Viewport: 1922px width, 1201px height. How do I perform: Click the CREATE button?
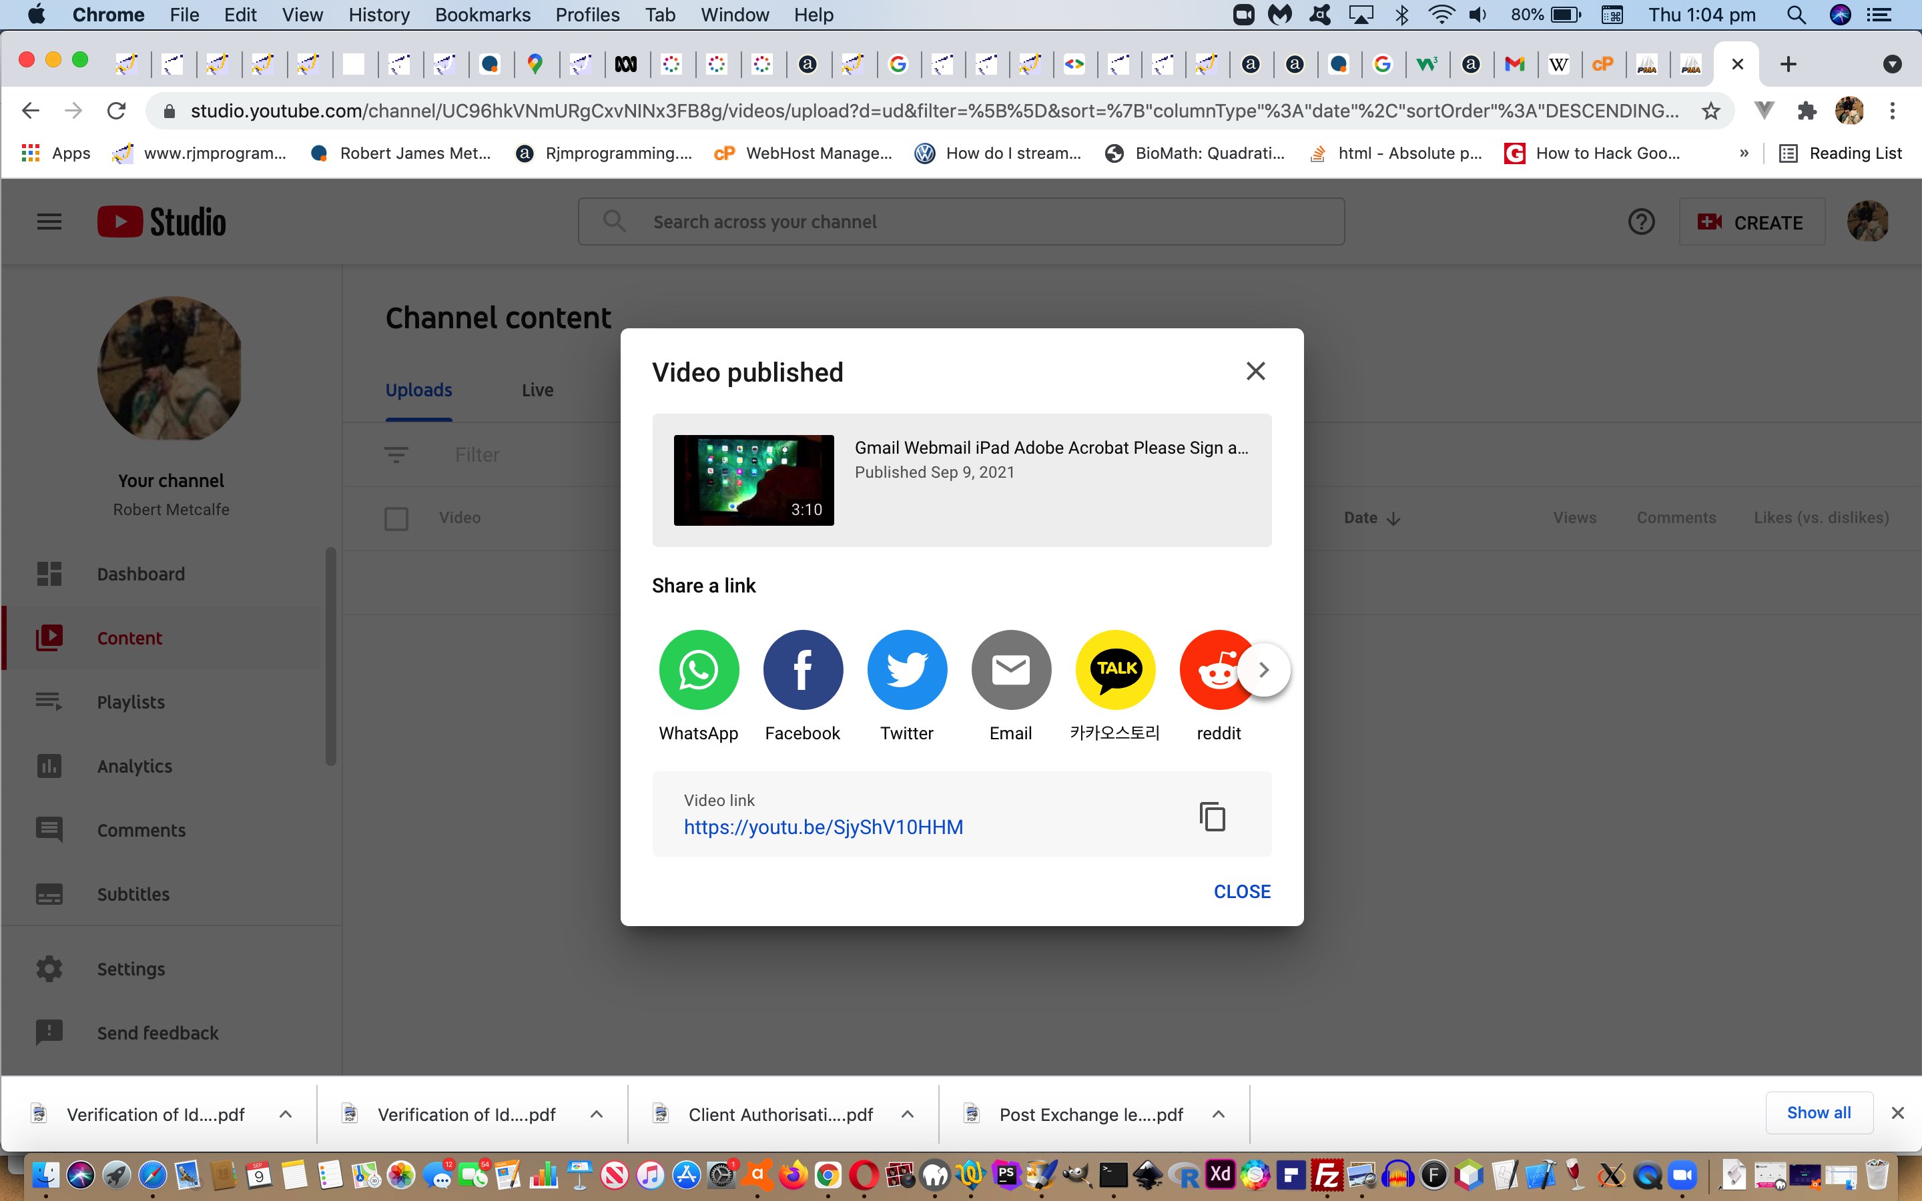click(x=1751, y=222)
